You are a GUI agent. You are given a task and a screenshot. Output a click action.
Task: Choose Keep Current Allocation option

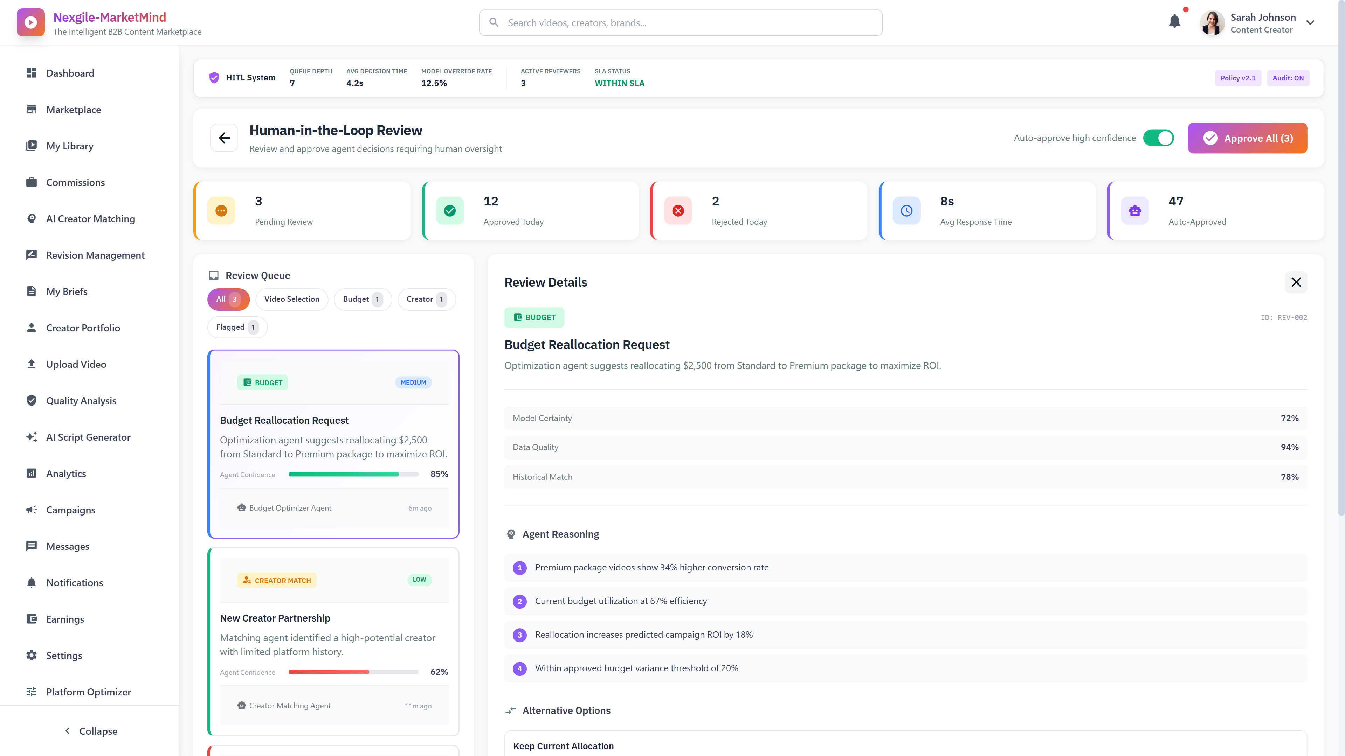563,745
